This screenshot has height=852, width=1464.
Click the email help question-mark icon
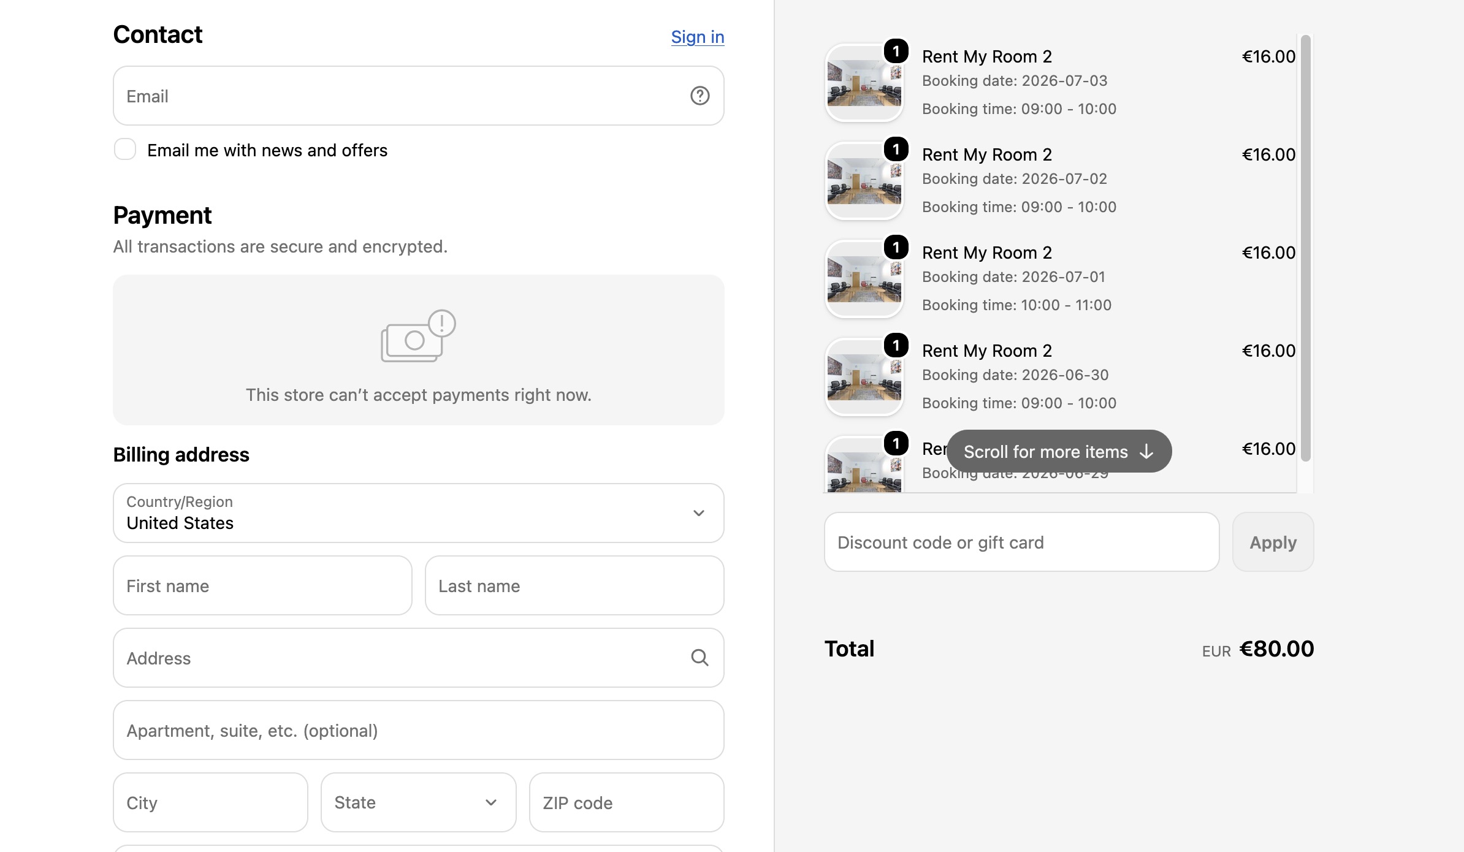click(700, 96)
